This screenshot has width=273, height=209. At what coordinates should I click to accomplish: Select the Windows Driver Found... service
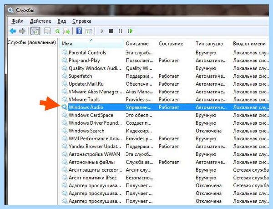coord(95,123)
